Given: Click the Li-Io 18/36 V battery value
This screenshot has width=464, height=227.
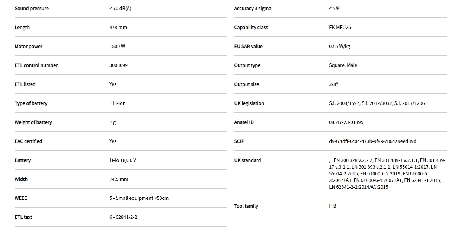Looking at the screenshot, I should (x=123, y=160).
